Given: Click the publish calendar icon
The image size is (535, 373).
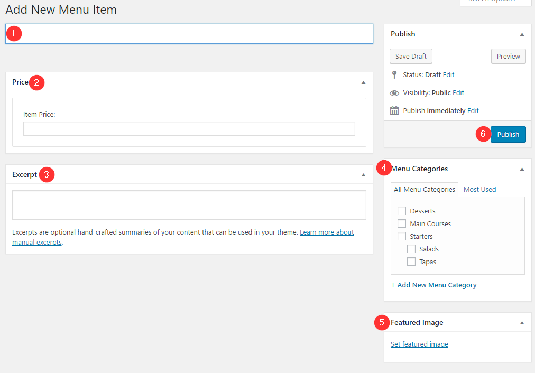Looking at the screenshot, I should (x=394, y=110).
